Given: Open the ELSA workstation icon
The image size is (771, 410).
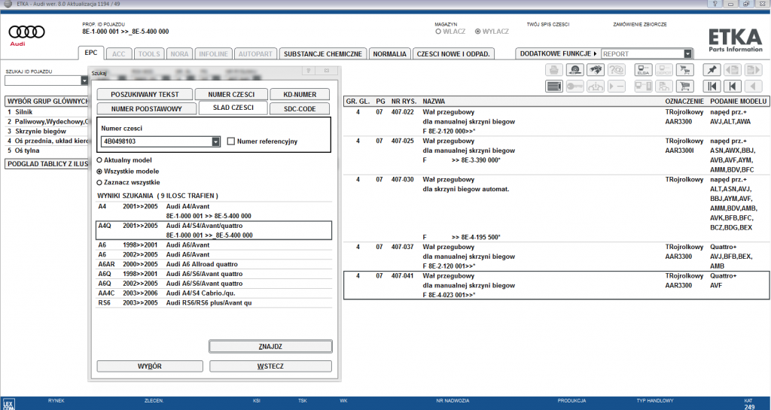Looking at the screenshot, I should point(643,70).
